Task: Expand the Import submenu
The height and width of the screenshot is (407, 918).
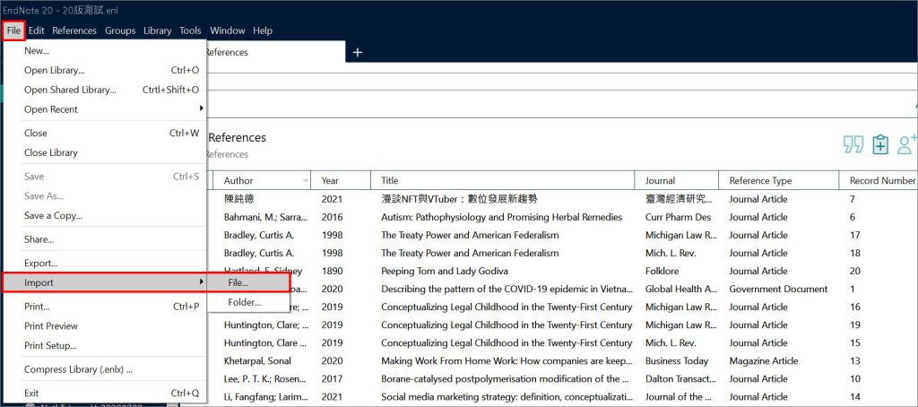Action: coord(105,283)
